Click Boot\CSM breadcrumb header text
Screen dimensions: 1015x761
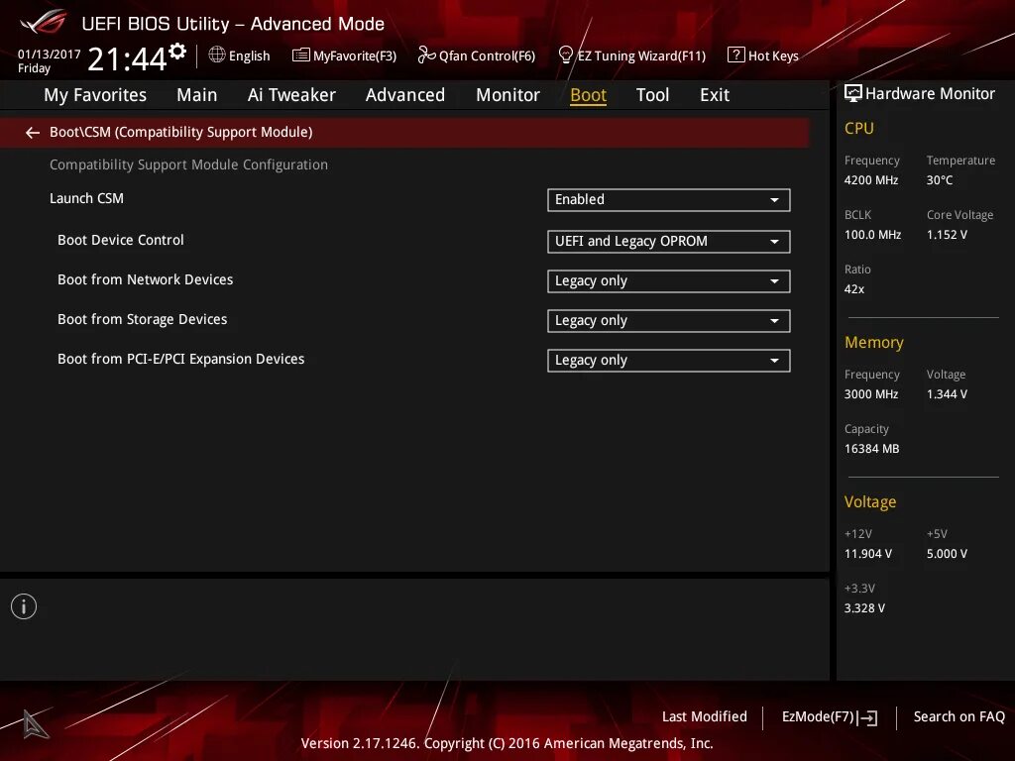click(181, 132)
